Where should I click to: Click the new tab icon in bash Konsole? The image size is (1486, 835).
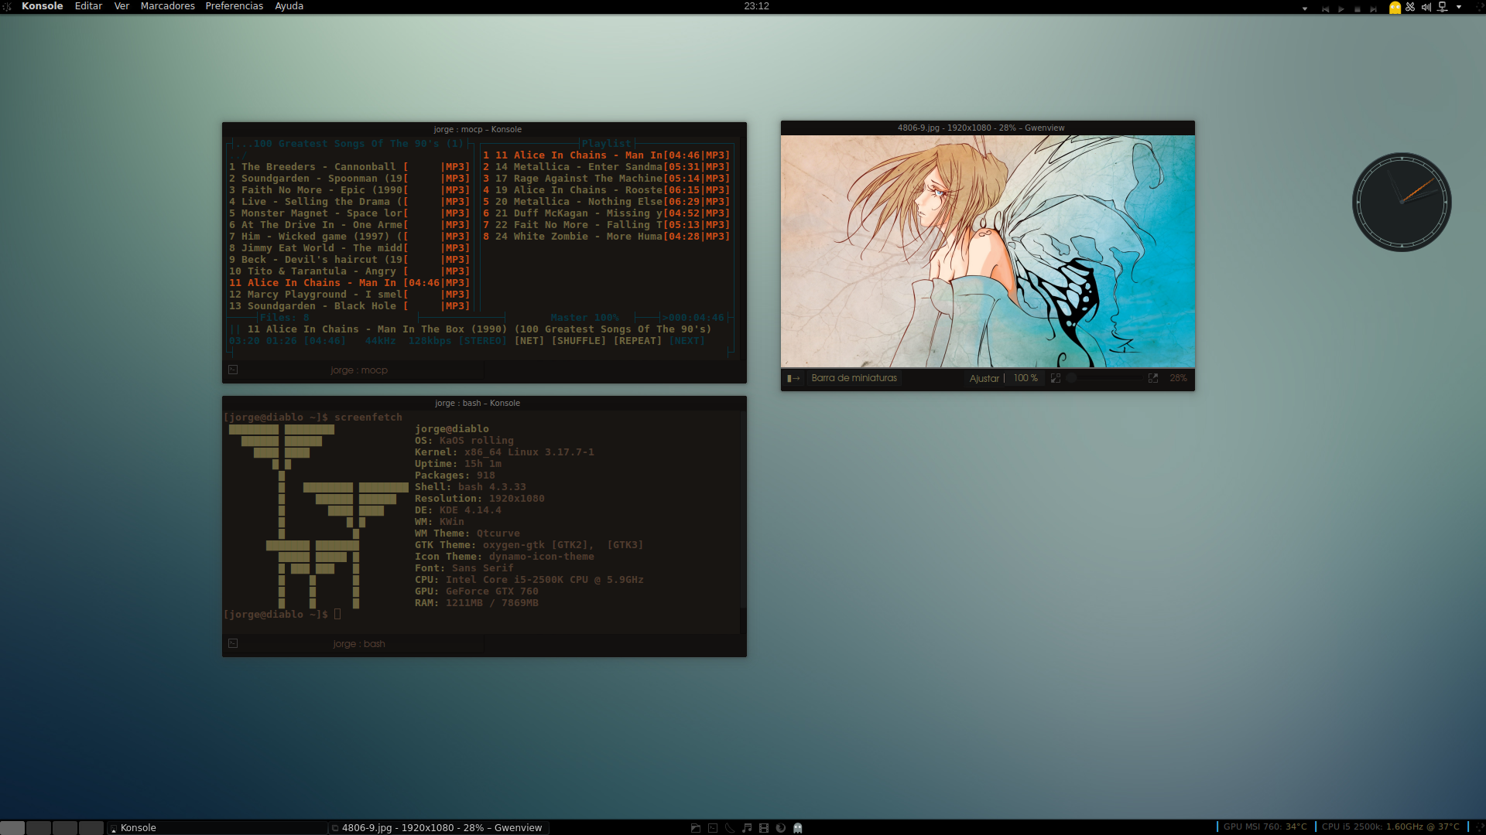[x=233, y=643]
